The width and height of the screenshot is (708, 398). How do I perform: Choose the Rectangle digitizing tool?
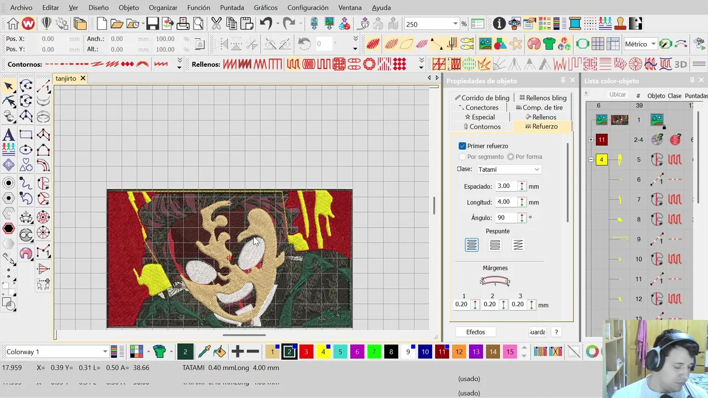pos(26,134)
